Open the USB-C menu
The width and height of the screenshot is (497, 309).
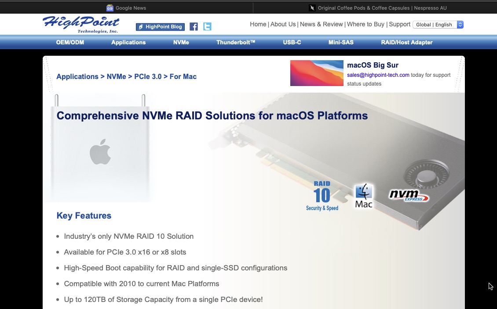click(292, 43)
